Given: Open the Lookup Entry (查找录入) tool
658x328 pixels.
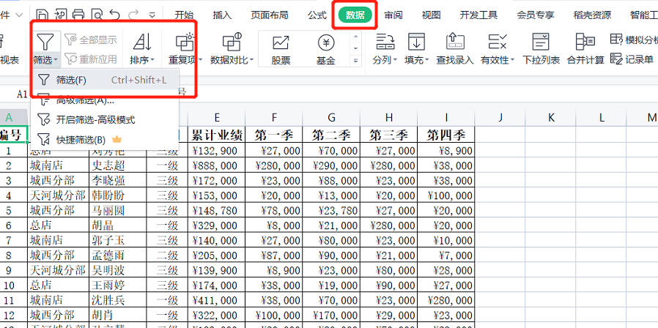Looking at the screenshot, I should point(454,41).
